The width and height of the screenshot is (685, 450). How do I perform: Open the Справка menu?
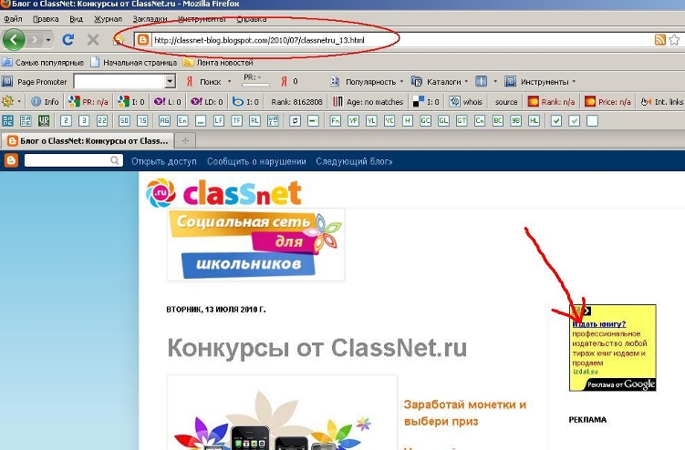click(252, 19)
